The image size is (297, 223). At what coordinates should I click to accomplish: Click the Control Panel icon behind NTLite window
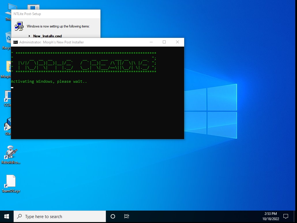(33, 7)
